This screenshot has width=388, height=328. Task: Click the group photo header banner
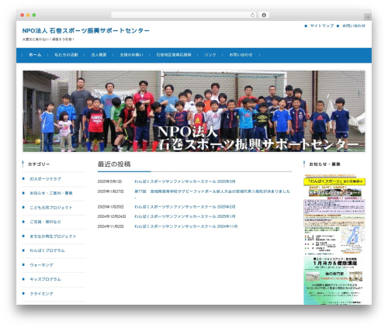pos(194,111)
